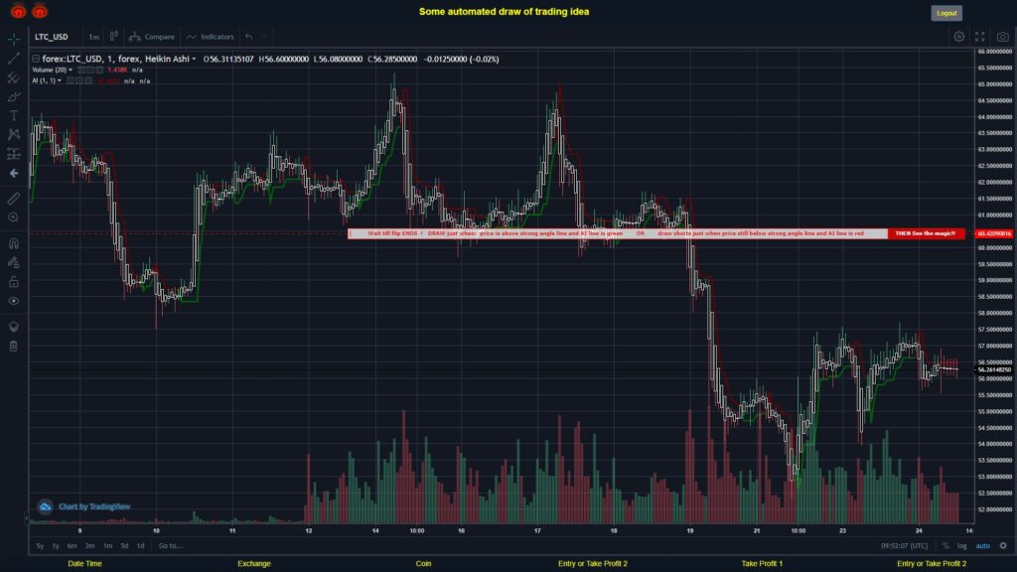
Task: Select the trend line drawing tool
Action: point(14,59)
